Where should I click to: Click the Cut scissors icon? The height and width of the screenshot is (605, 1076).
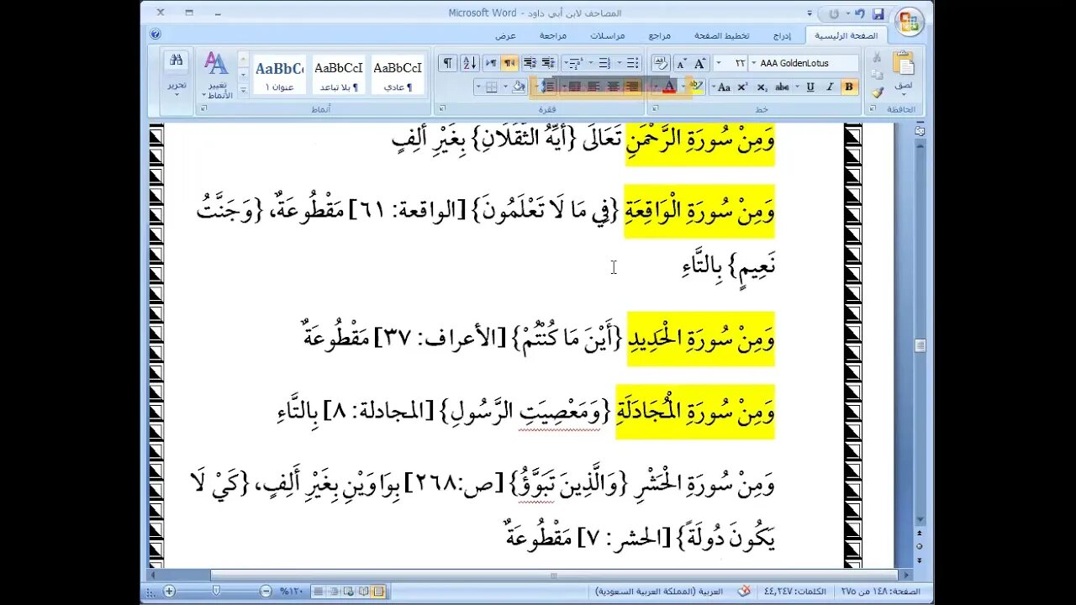tap(877, 57)
